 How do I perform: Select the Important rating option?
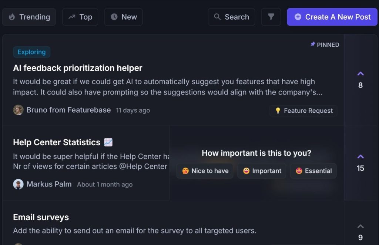[x=262, y=171]
